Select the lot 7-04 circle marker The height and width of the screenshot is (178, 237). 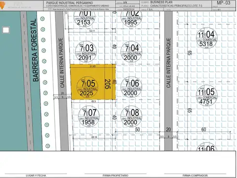click(x=131, y=52)
